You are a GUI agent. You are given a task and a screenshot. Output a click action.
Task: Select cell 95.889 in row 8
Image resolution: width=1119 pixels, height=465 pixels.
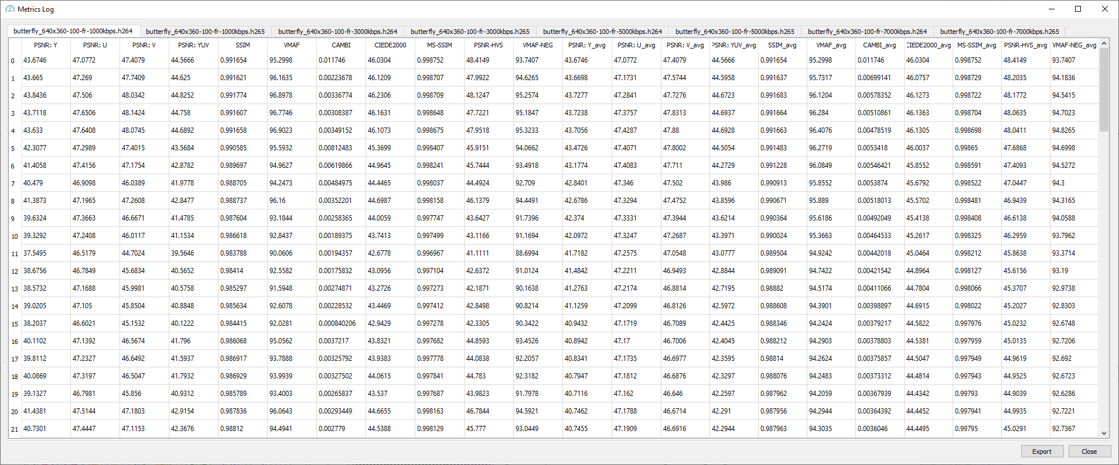point(831,201)
